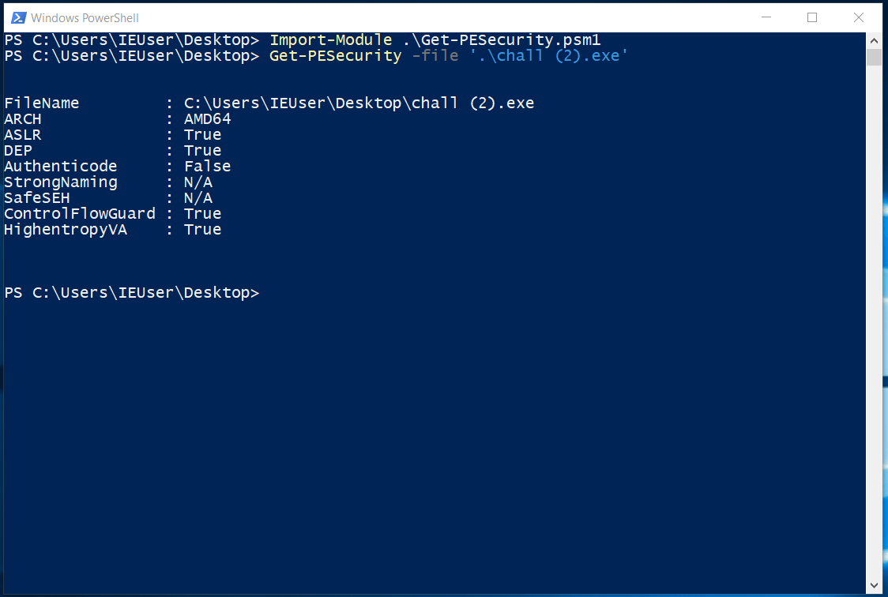Click the Import-Module command text
This screenshot has width=888, height=597.
(x=330, y=40)
